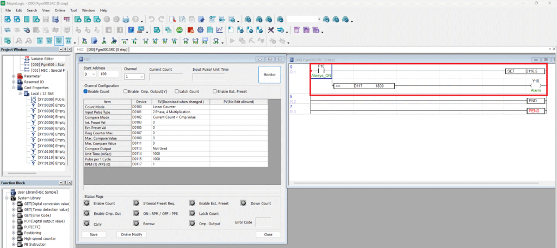The height and width of the screenshot is (248, 557).
Task: Click the Monitor button
Action: [269, 75]
